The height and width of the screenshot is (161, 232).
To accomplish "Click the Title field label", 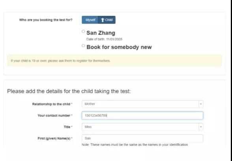I will coord(68,127).
